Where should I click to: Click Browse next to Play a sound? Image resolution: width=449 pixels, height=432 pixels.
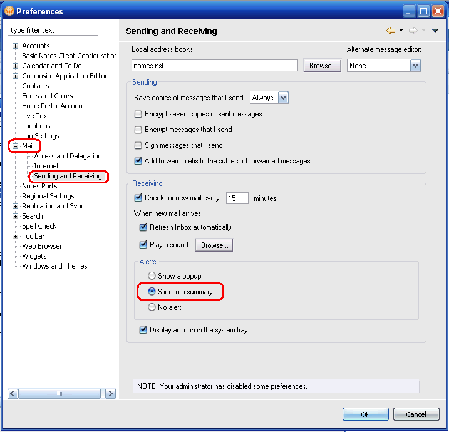[214, 245]
